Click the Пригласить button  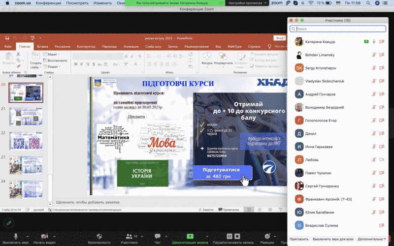tap(299, 239)
